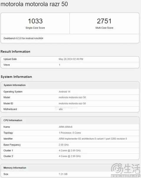Click the 'Cluster 1' row label
The width and height of the screenshot is (141, 178).
(x=8, y=150)
